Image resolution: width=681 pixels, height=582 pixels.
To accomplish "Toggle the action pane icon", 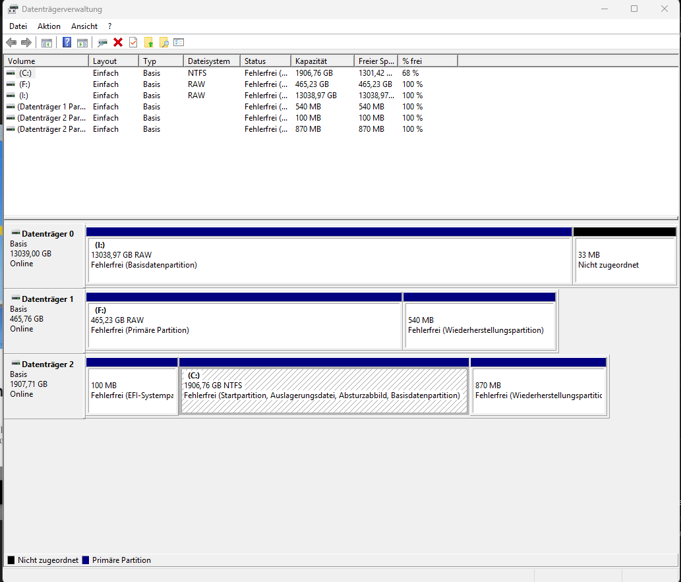I will (82, 43).
